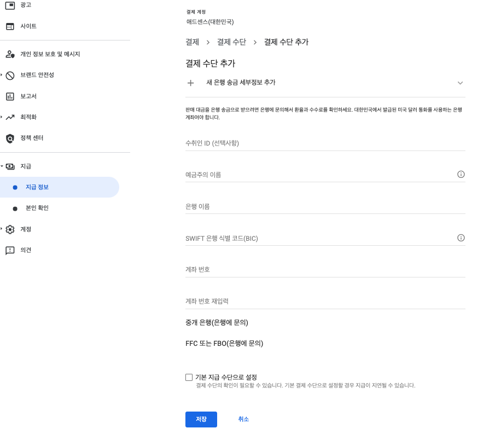The image size is (501, 434).
Task: Click info icon next to SWIFT 은행 식별 코드
Action: [x=461, y=238]
